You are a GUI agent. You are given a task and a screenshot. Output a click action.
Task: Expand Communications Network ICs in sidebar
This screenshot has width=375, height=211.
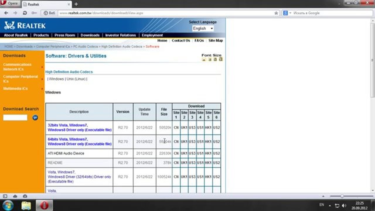(x=17, y=67)
